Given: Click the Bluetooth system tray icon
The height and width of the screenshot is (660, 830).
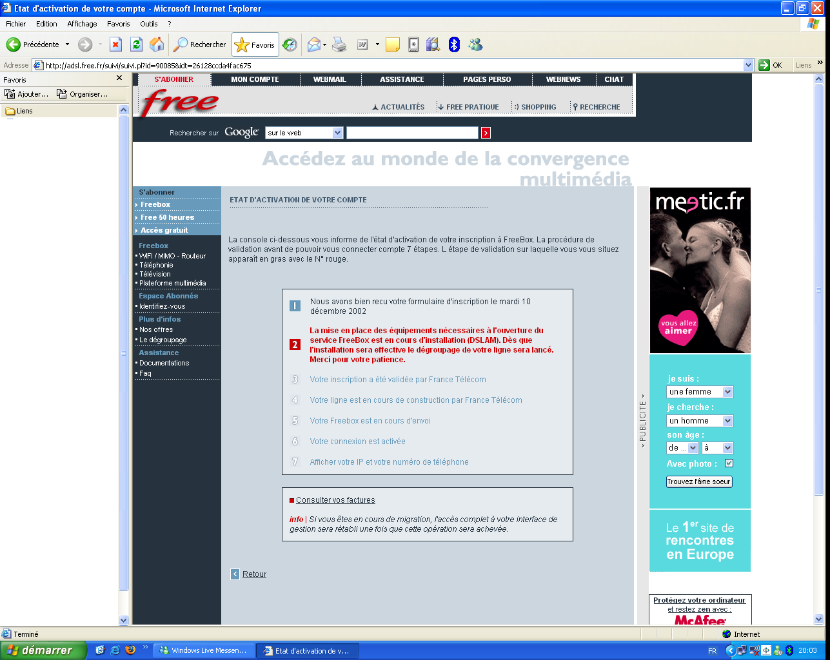Looking at the screenshot, I should click(x=789, y=650).
